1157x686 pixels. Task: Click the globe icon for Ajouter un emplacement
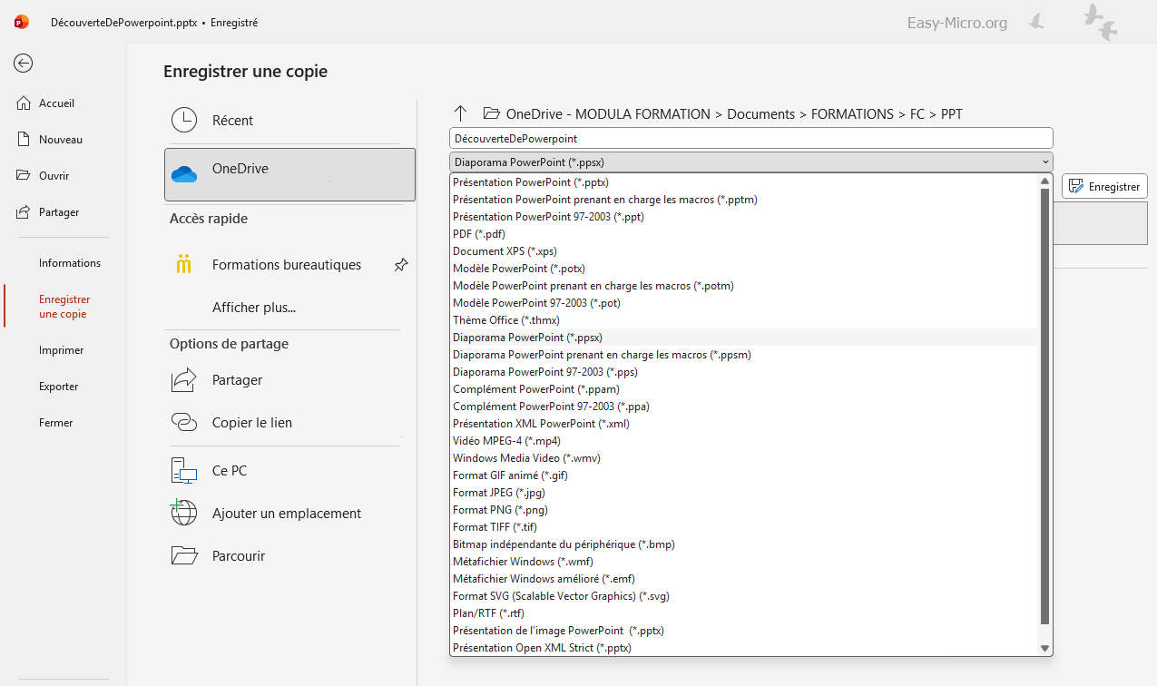[x=184, y=514]
